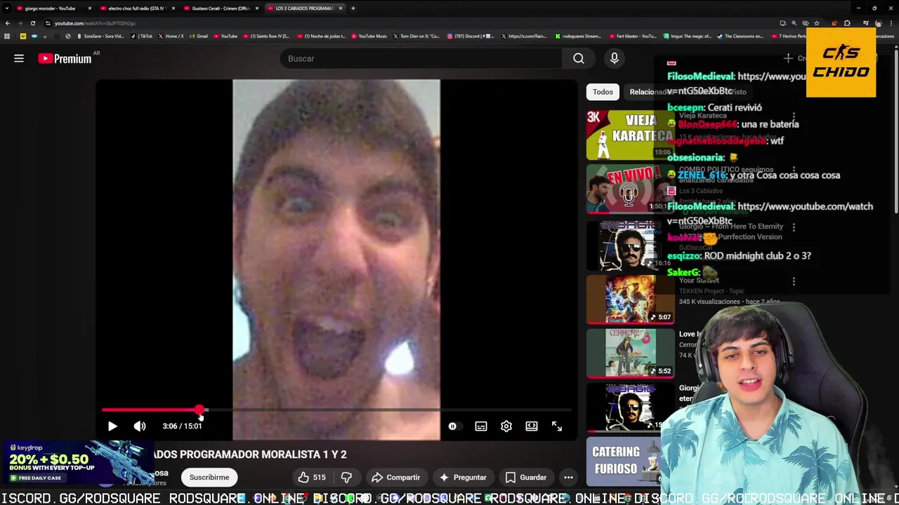Open more actions three-dot menu
This screenshot has width=899, height=505.
point(568,477)
